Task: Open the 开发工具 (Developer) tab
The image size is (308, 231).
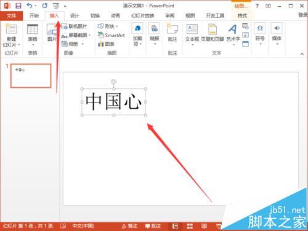Action: coord(215,15)
